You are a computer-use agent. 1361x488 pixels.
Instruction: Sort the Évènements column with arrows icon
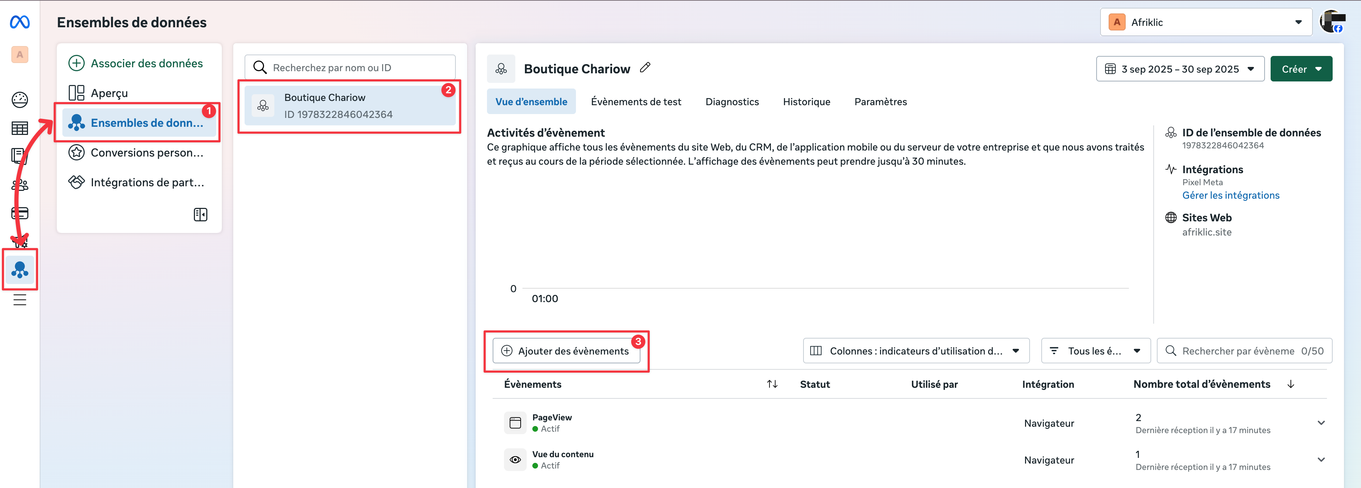pyautogui.click(x=772, y=384)
